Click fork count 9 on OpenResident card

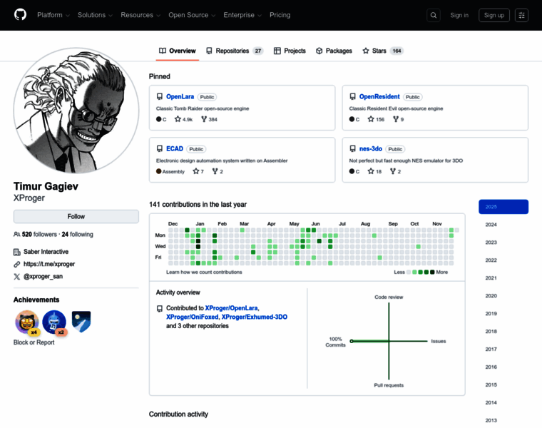coord(399,119)
